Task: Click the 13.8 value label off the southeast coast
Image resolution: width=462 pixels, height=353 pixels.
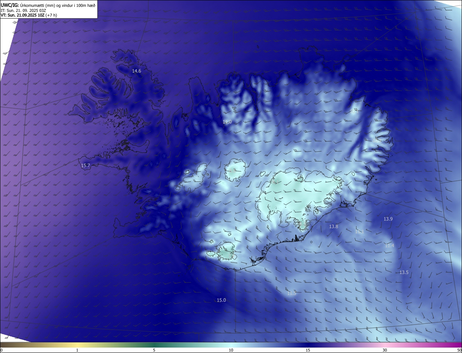Action: (x=334, y=227)
